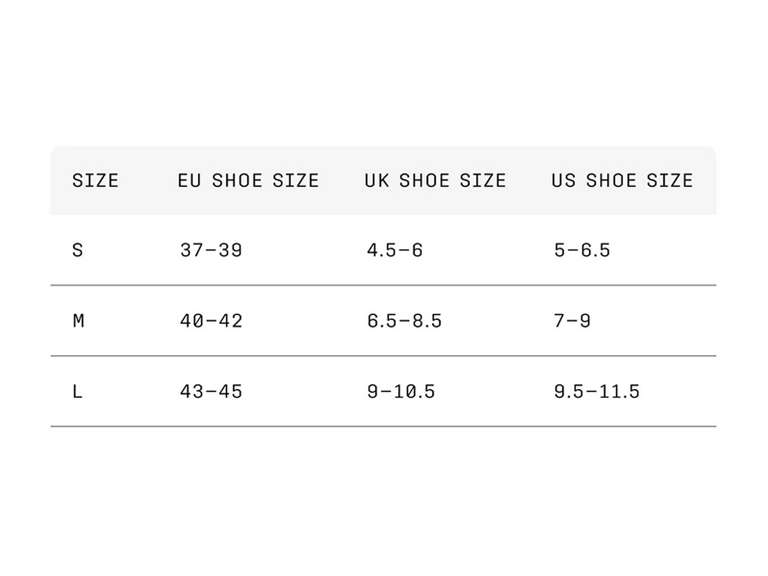The image size is (768, 576).
Task: Pick the US 9.5–11.5 value
Action: 597,392
